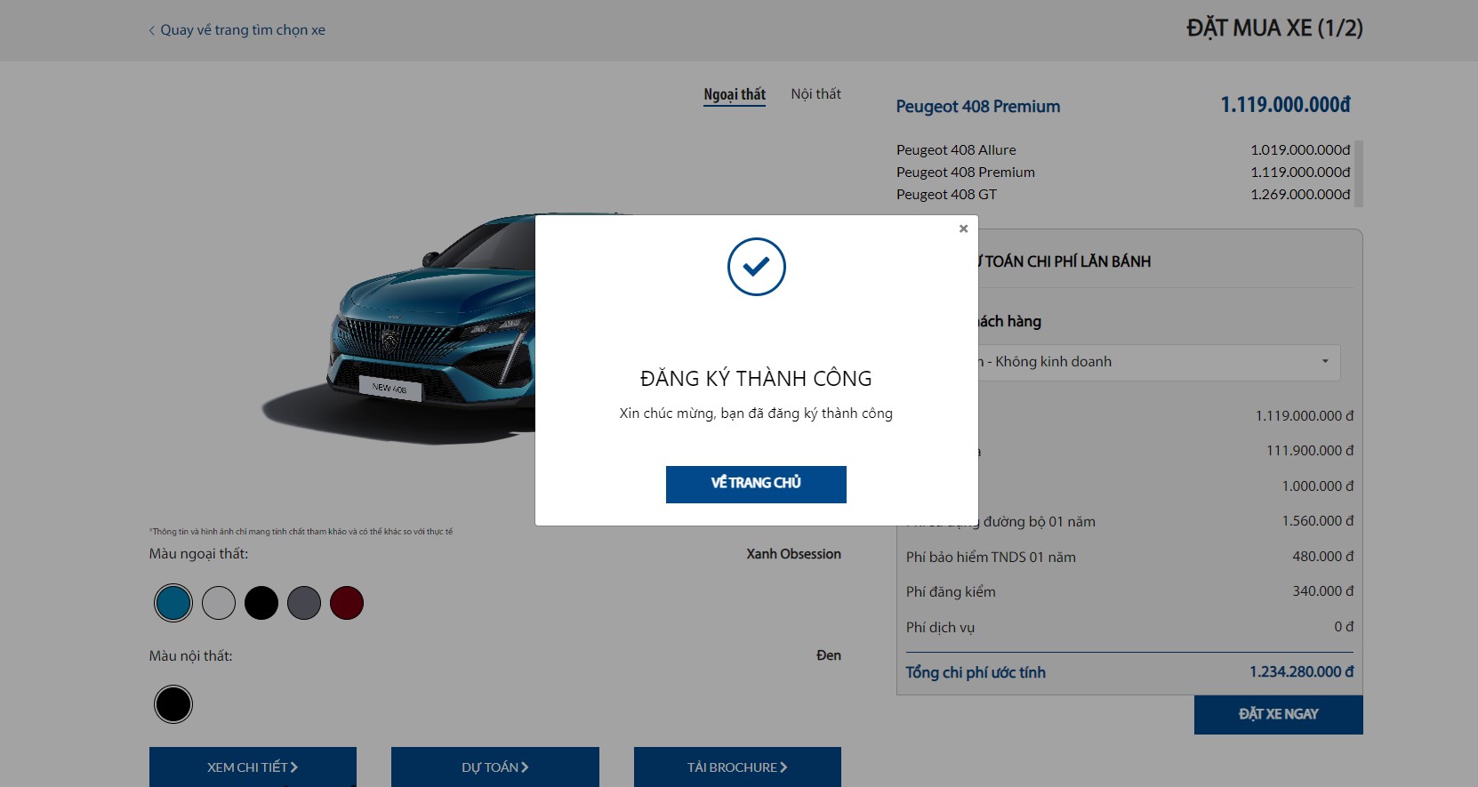Click the Allure price 1.019.000.000đ
The width and height of the screenshot is (1478, 787).
coord(1300,150)
